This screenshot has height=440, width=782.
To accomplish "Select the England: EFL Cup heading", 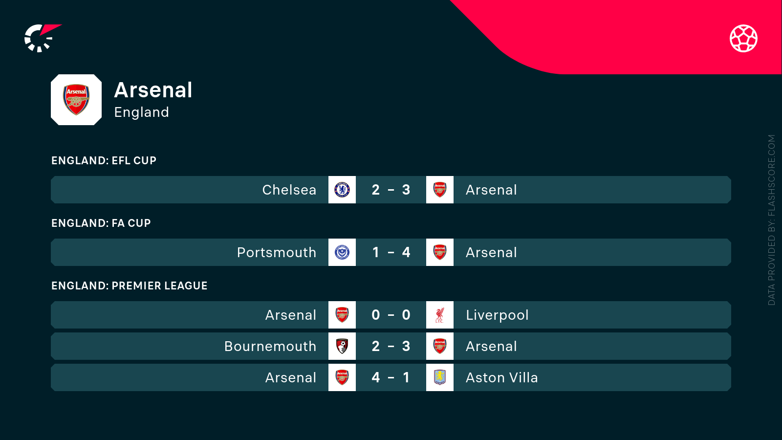I will tap(104, 161).
